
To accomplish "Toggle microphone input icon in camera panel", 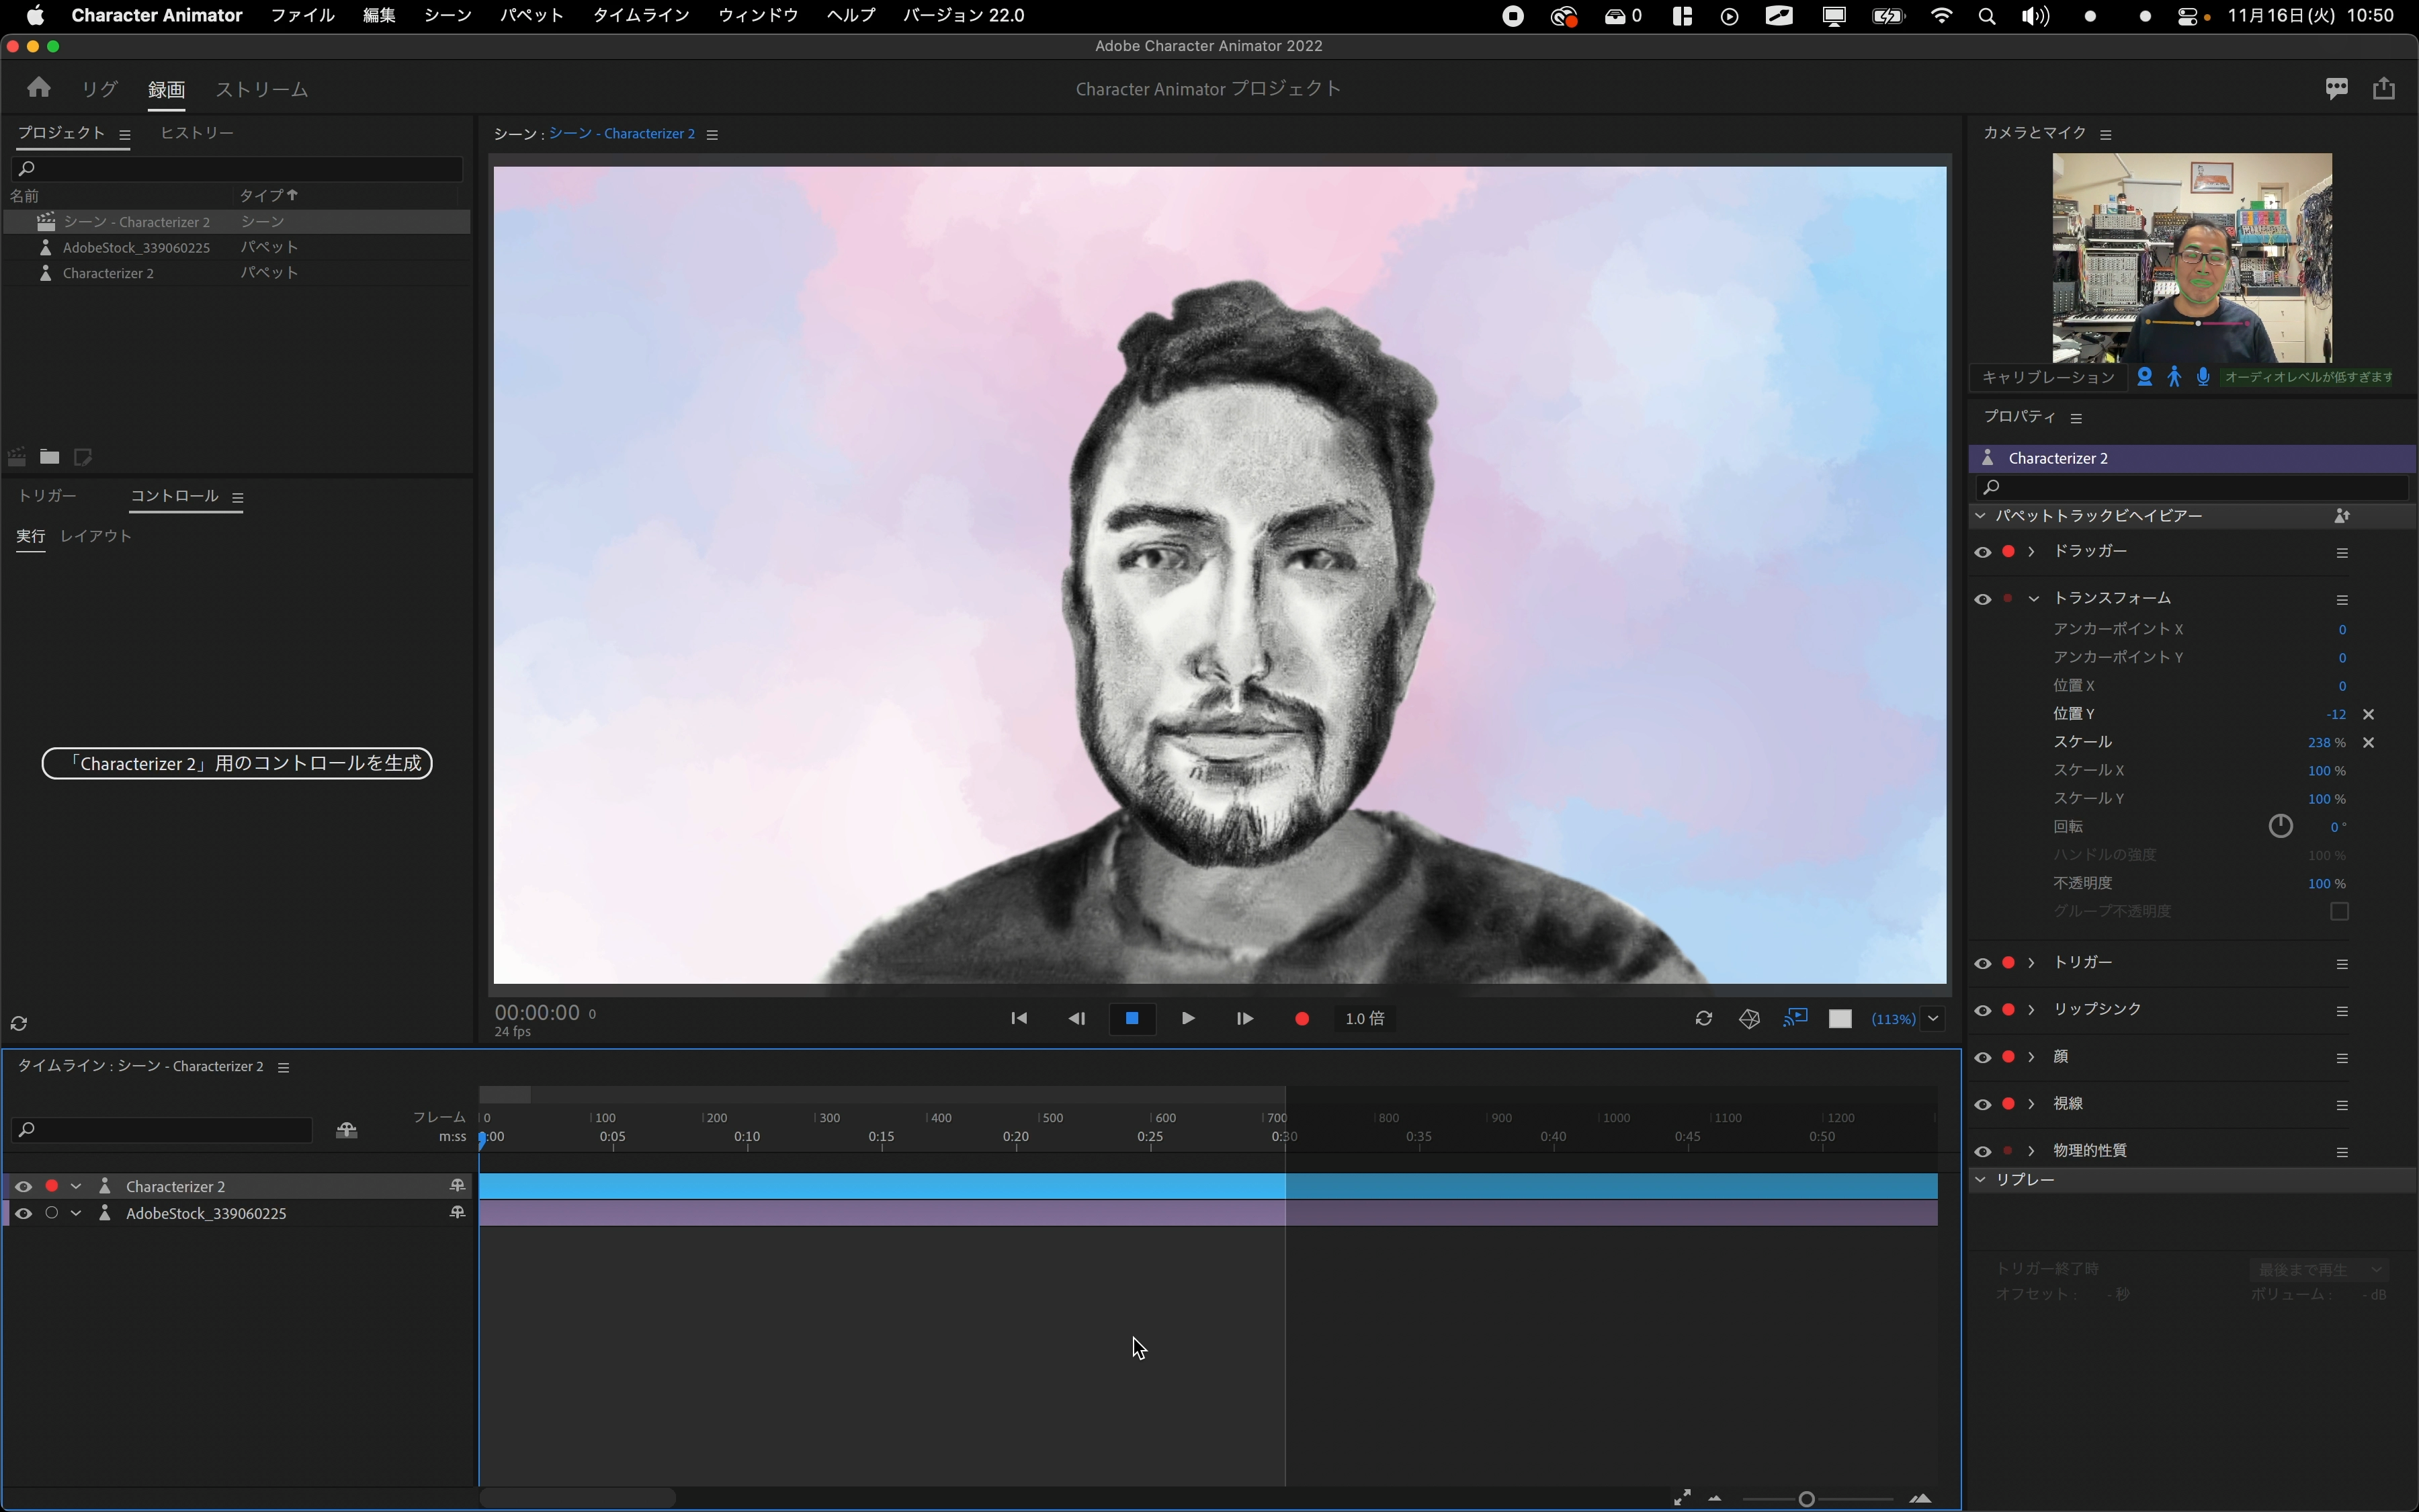I will tap(2203, 377).
